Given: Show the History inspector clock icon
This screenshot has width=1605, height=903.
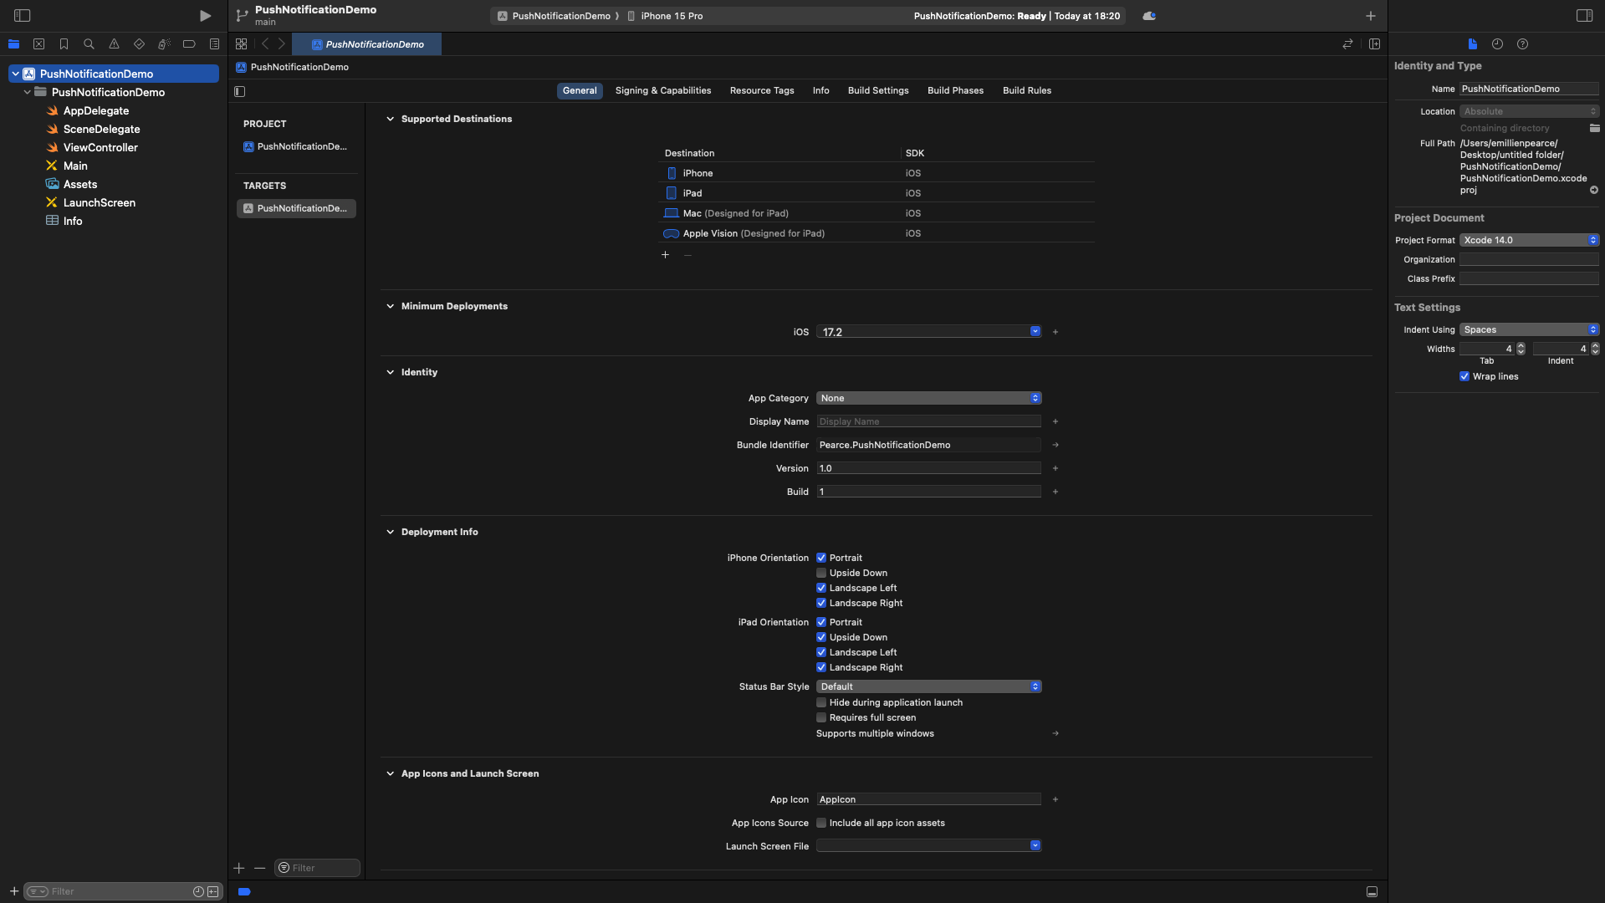Looking at the screenshot, I should coord(1497,44).
